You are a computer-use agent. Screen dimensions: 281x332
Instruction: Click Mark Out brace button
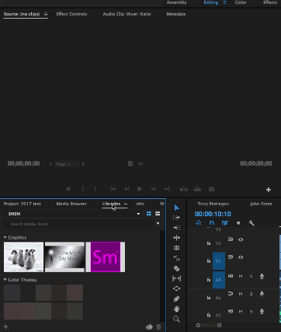[95, 189]
